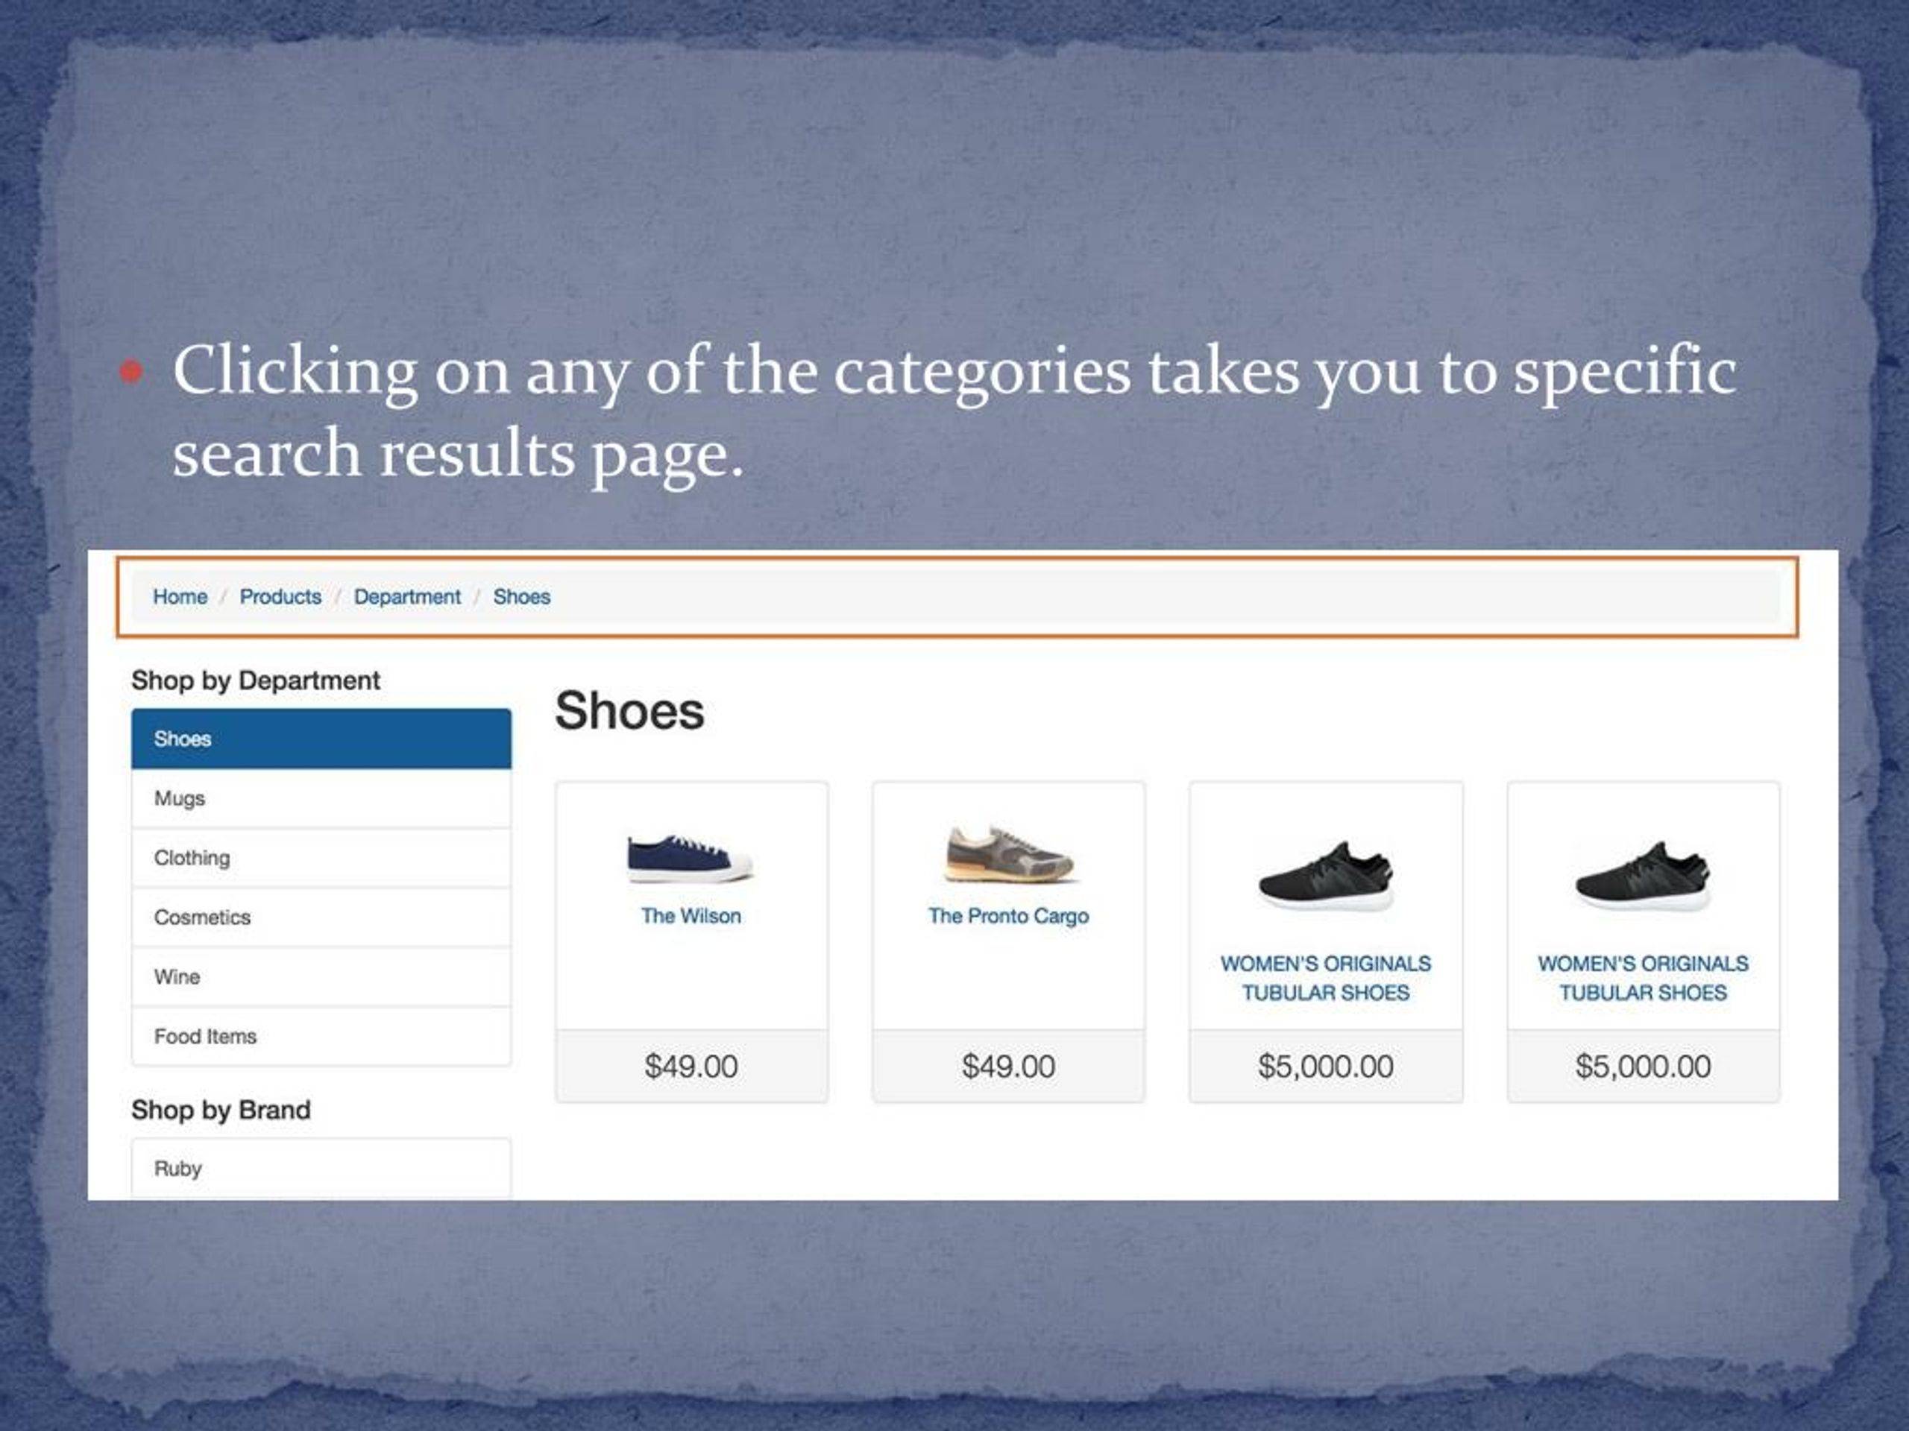The height and width of the screenshot is (1431, 1909).
Task: Open the Food Items department
Action: 321,1036
